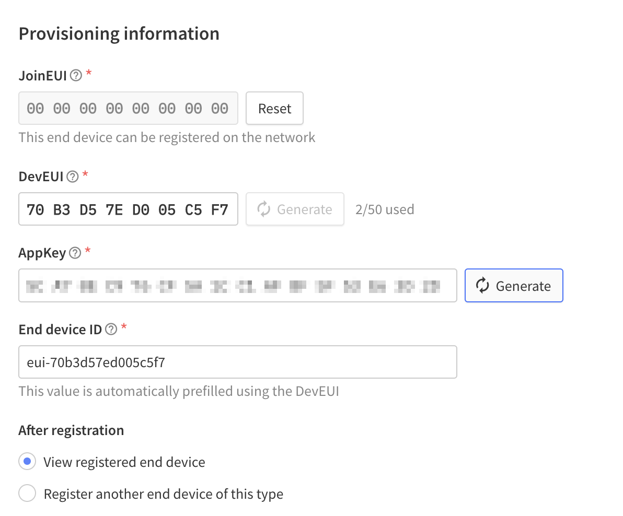Generate a new AppKey
The width and height of the screenshot is (623, 516).
[514, 285]
